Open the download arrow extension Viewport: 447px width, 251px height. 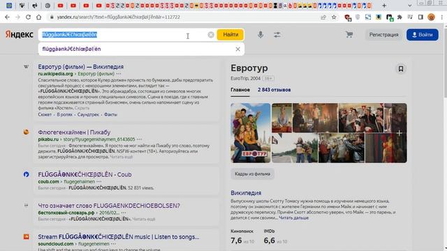click(379, 17)
